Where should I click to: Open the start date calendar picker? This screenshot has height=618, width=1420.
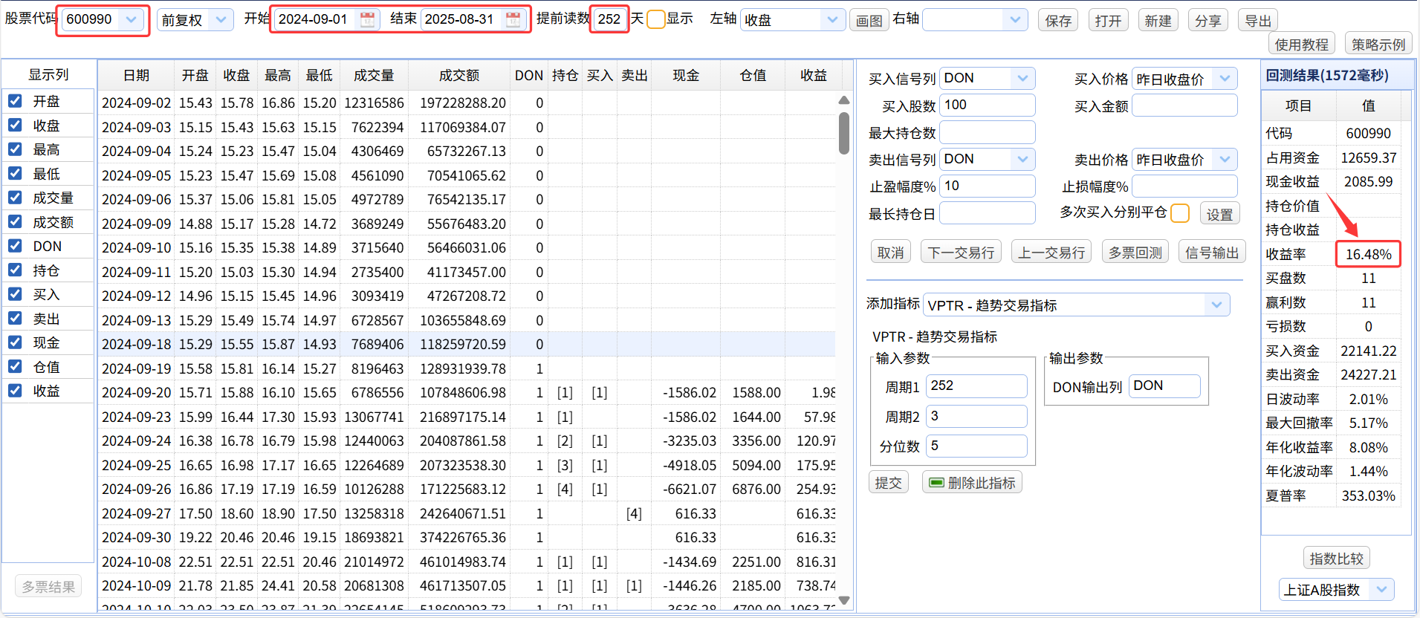click(x=367, y=20)
